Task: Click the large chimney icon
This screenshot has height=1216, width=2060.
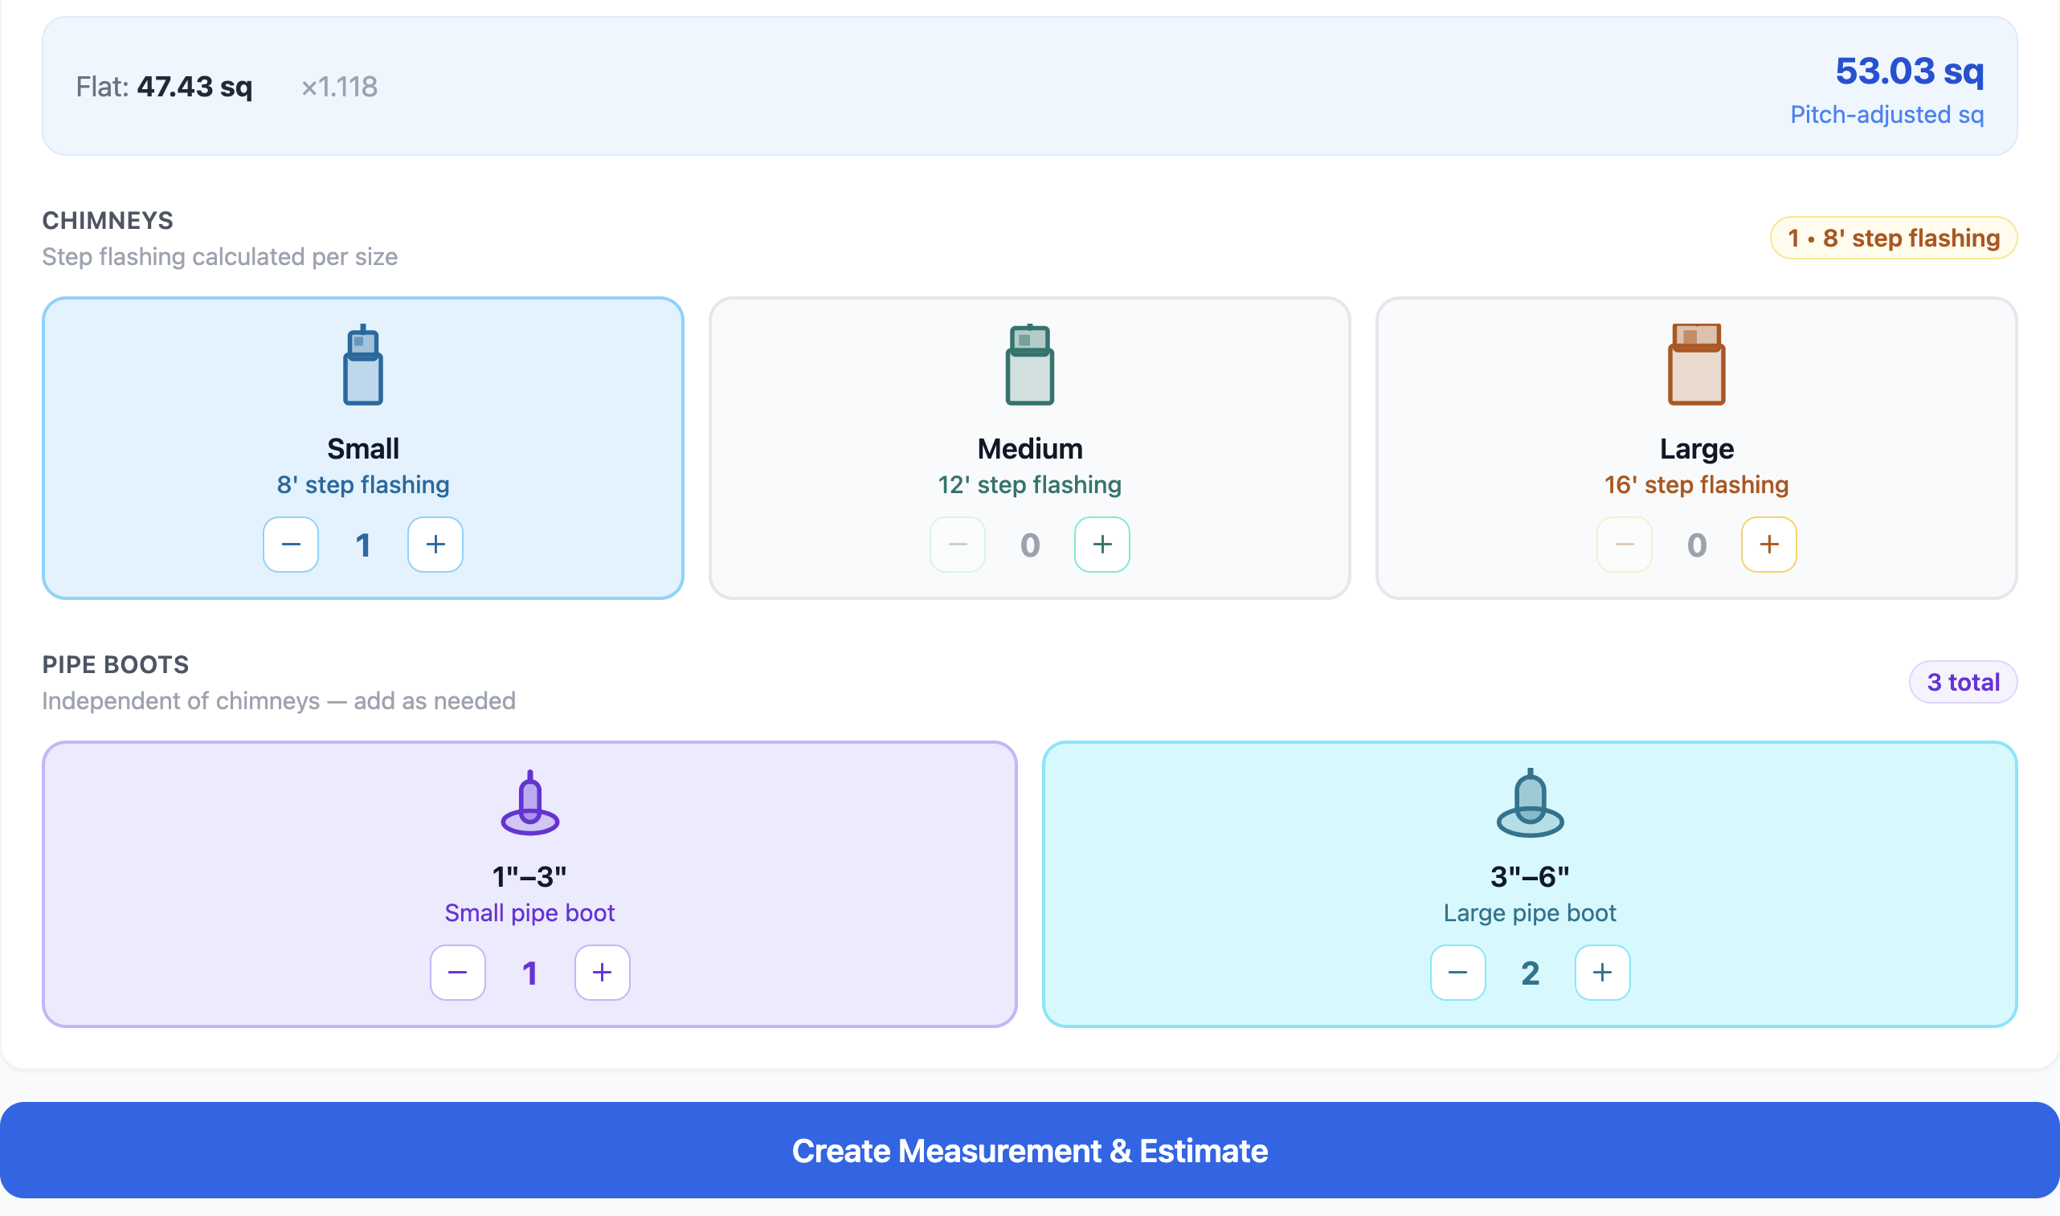Action: [x=1696, y=365]
